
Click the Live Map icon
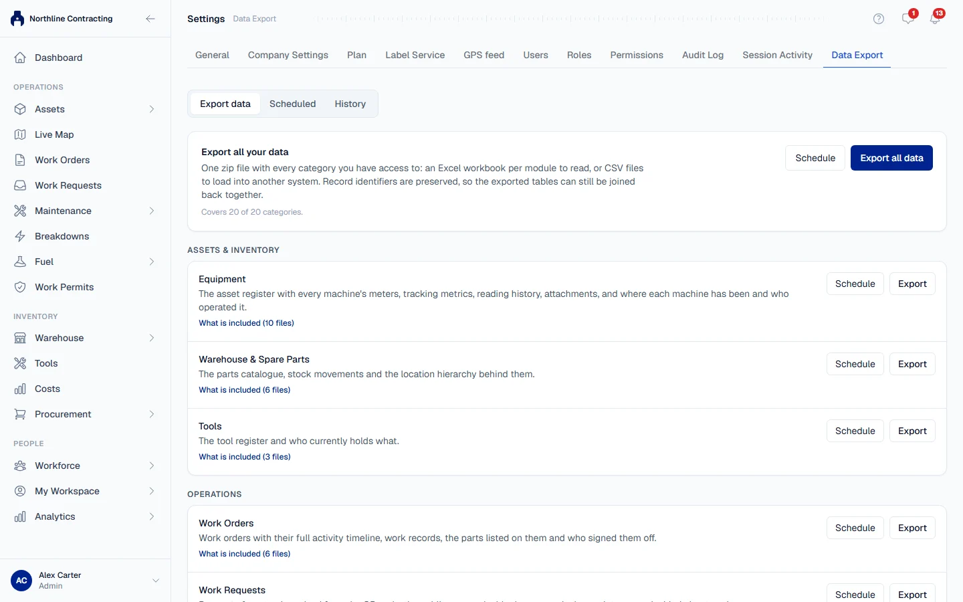tap(20, 134)
